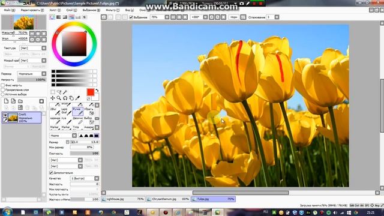Select the zoom magnifier tool
The height and width of the screenshot is (216, 384).
59,98
